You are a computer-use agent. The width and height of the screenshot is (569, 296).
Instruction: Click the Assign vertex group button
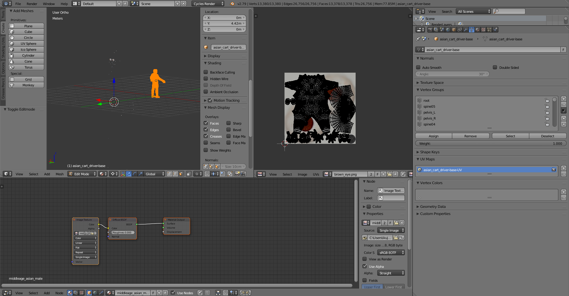coord(433,136)
